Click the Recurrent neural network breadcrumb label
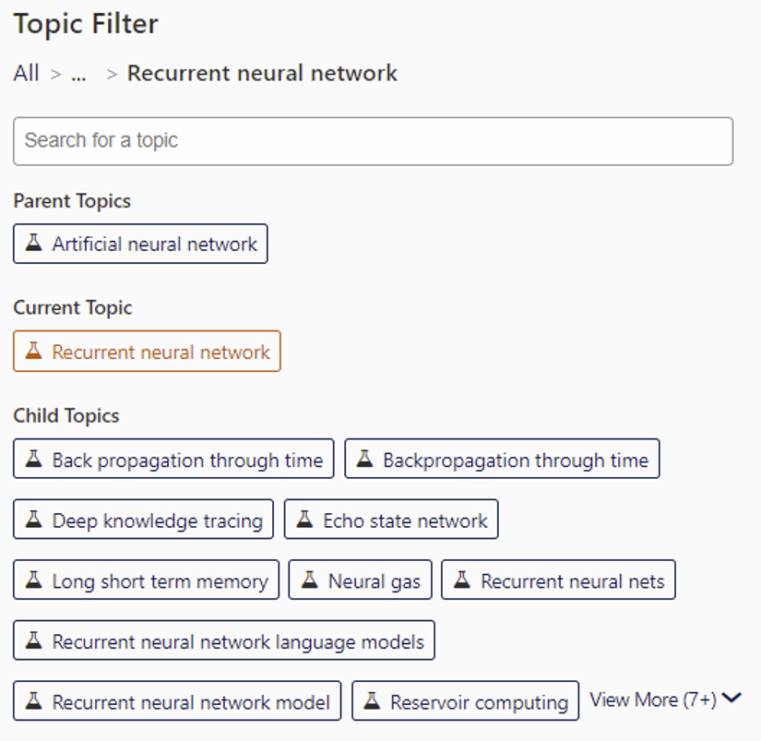761x741 pixels. 263,74
